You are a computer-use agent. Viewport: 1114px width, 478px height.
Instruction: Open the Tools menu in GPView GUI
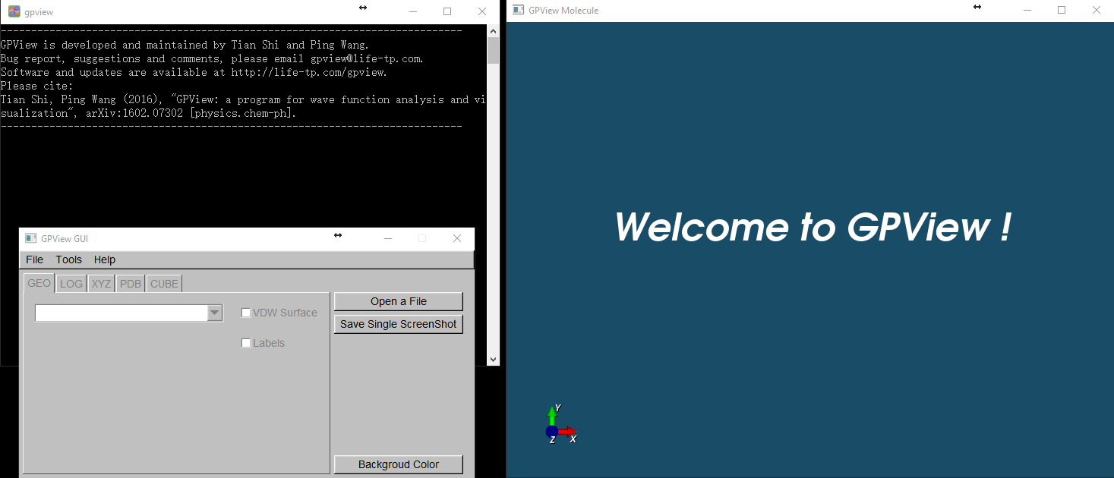pyautogui.click(x=68, y=259)
